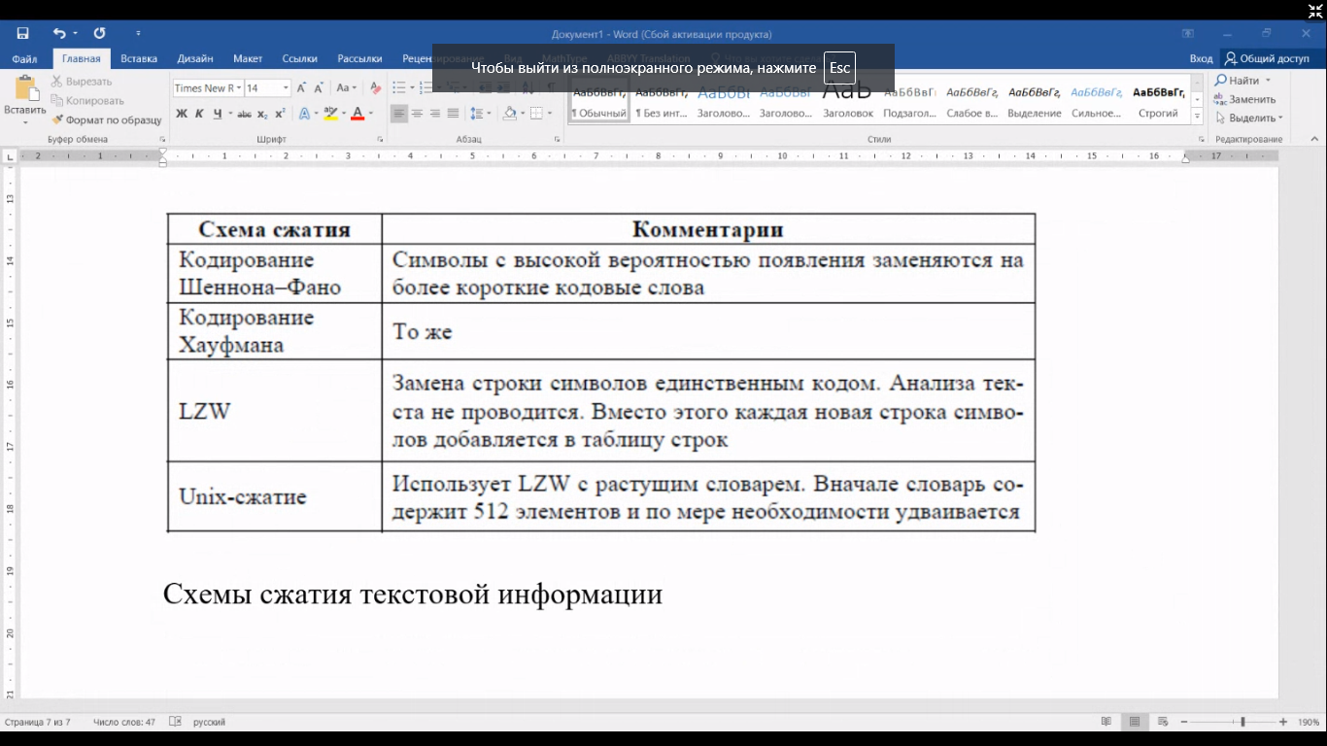This screenshot has height=746, width=1327.
Task: Click Копировать to copy selection
Action: [87, 100]
